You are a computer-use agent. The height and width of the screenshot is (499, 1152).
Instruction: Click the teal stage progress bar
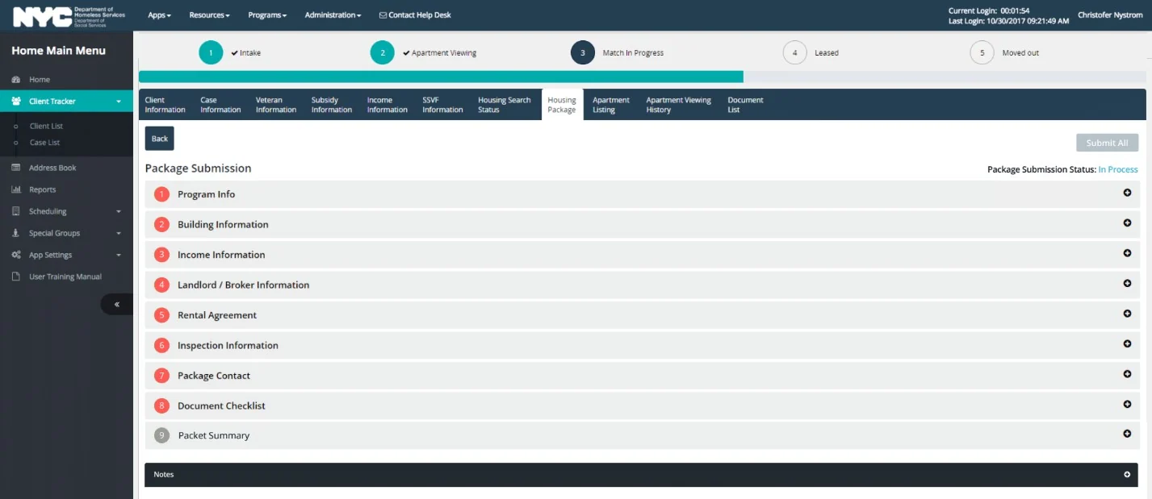point(441,77)
